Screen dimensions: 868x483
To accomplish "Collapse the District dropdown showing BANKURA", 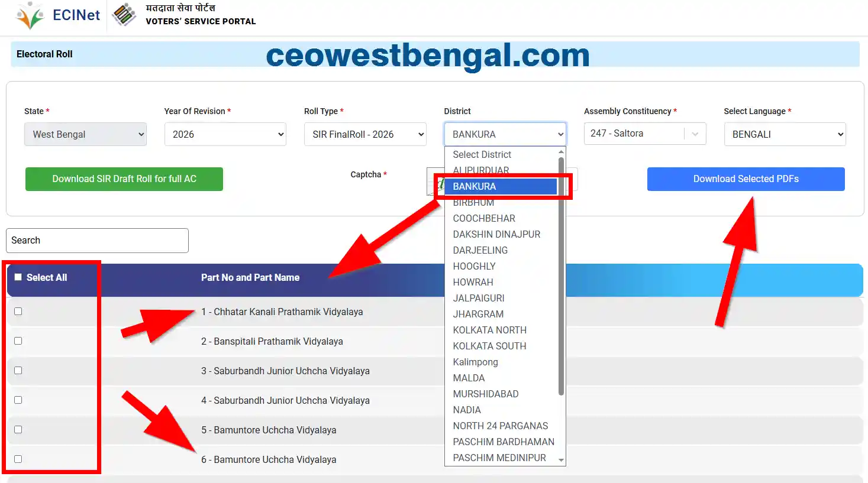I will pos(505,134).
